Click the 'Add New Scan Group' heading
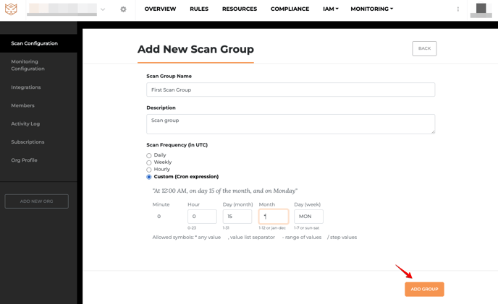Screen dimensions: 498x304 tap(195, 49)
